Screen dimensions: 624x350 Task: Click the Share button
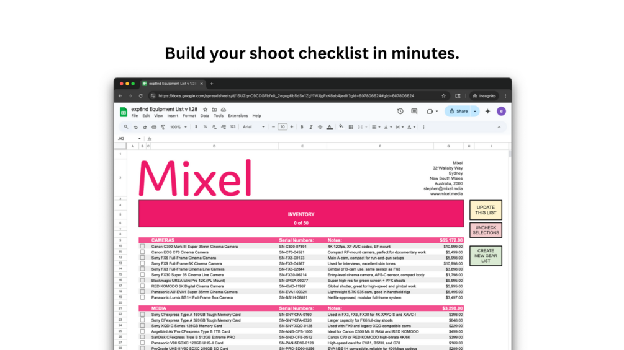point(458,112)
